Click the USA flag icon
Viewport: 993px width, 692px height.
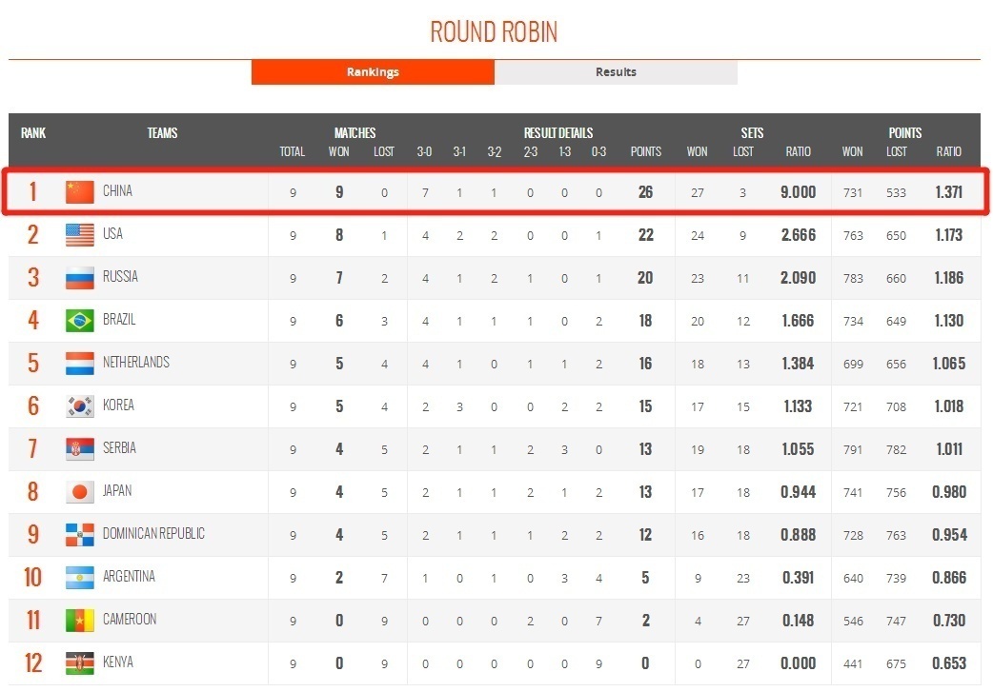click(80, 235)
